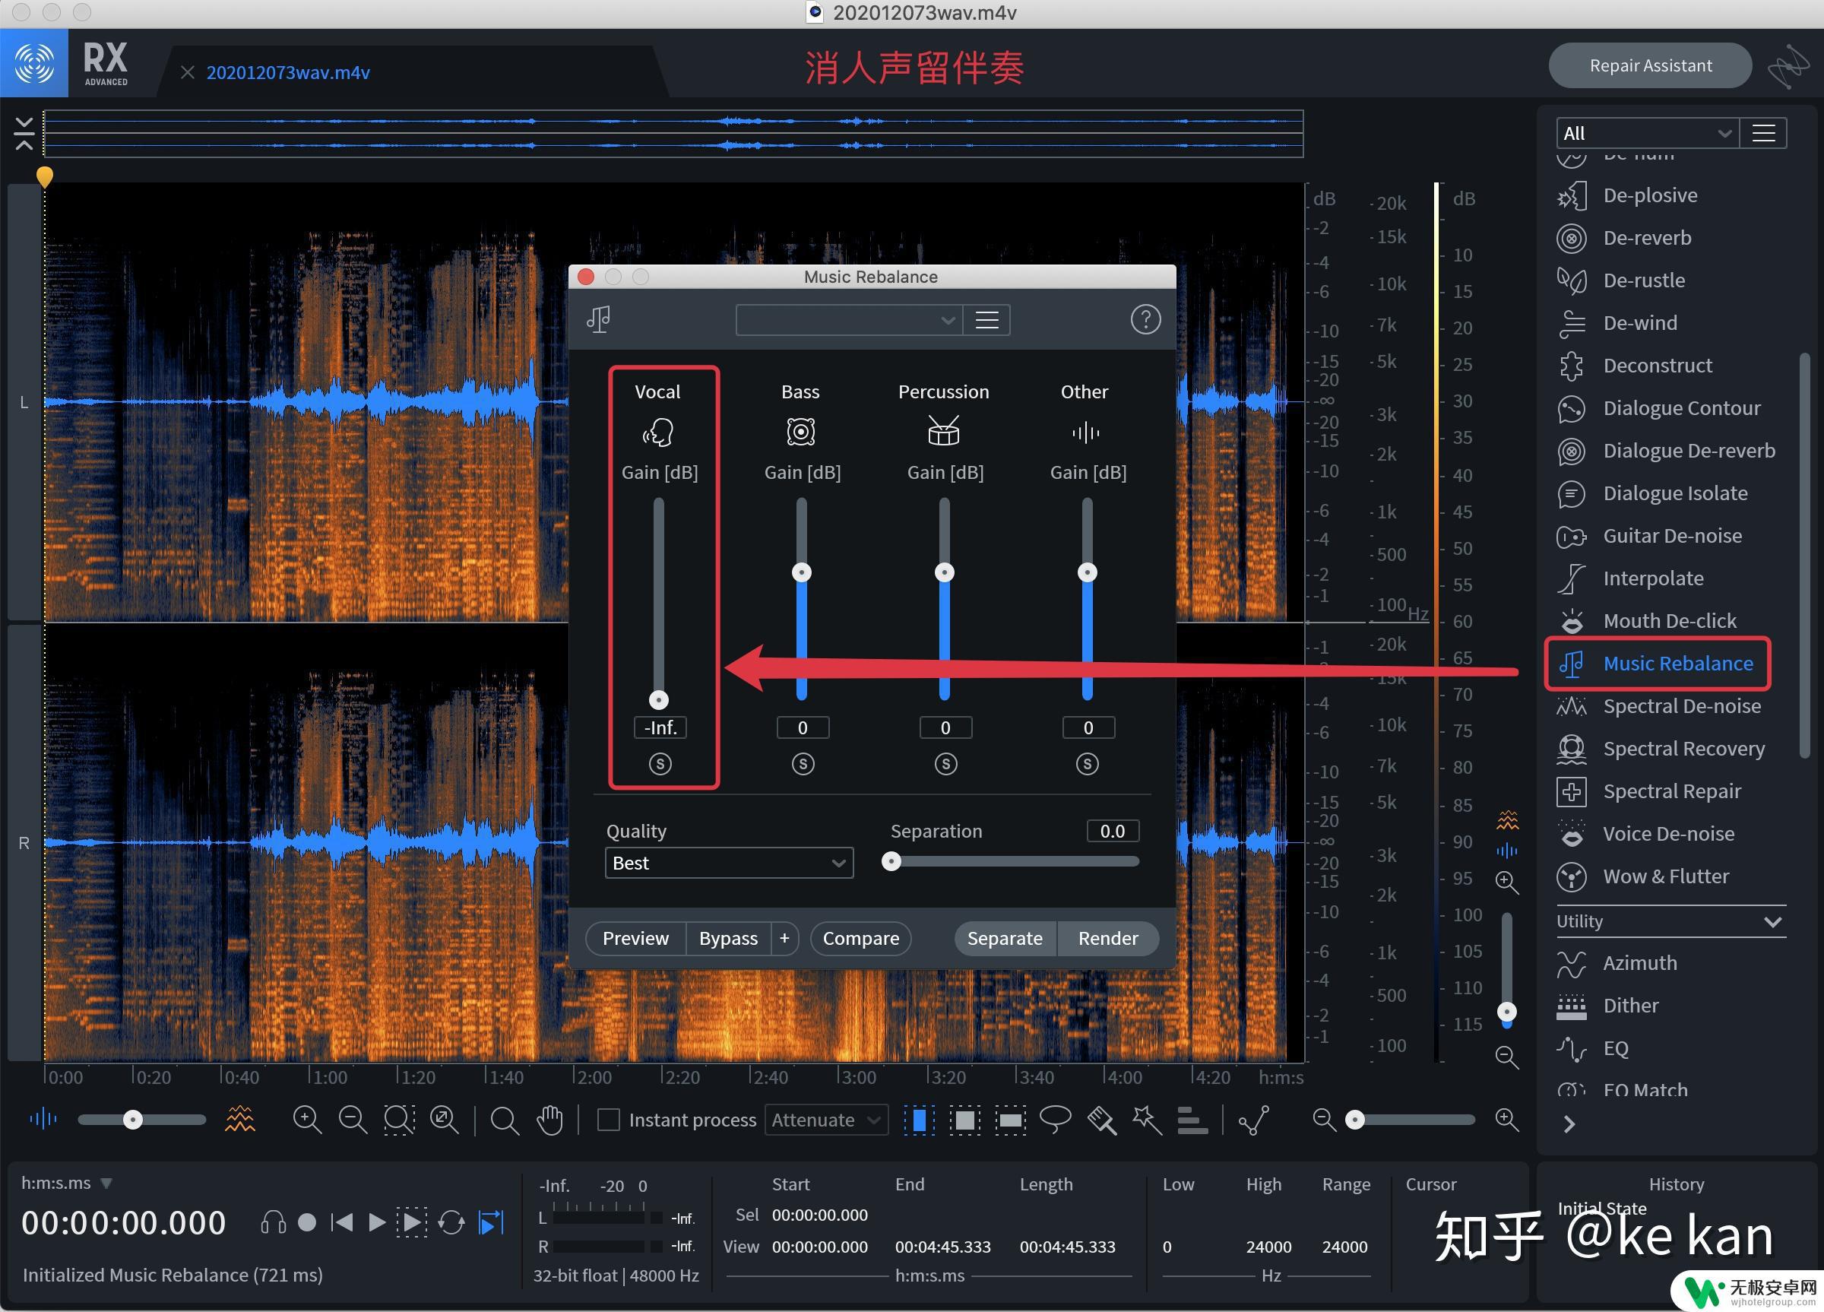
Task: Toggle follow playhead button
Action: (491, 1223)
